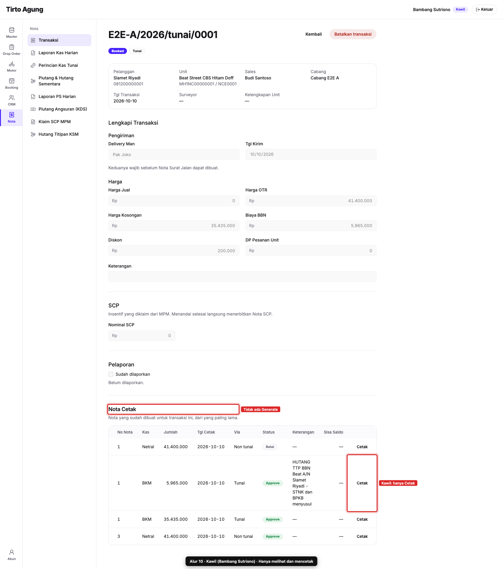503x569 pixels.
Task: Click the Harga Kosongan amount field
Action: tap(174, 226)
